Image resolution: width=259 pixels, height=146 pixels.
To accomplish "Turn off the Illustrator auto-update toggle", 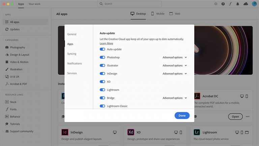I will point(103,65).
